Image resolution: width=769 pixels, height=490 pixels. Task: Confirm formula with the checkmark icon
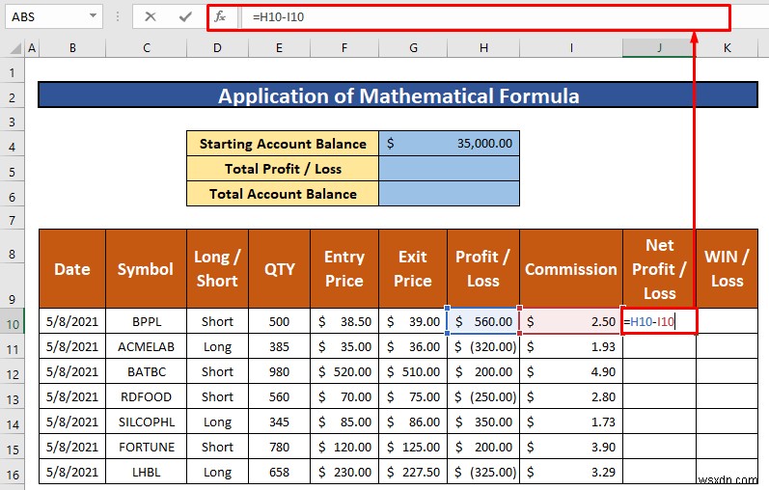coord(185,16)
